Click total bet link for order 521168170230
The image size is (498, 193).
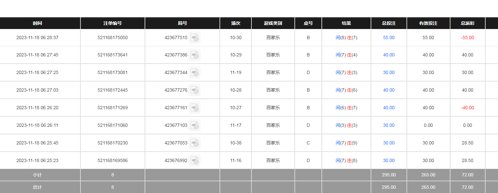pos(389,143)
